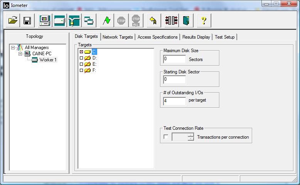Select Worker 1 in topology
Viewport: 300px width, 185px height.
pyautogui.click(x=48, y=60)
